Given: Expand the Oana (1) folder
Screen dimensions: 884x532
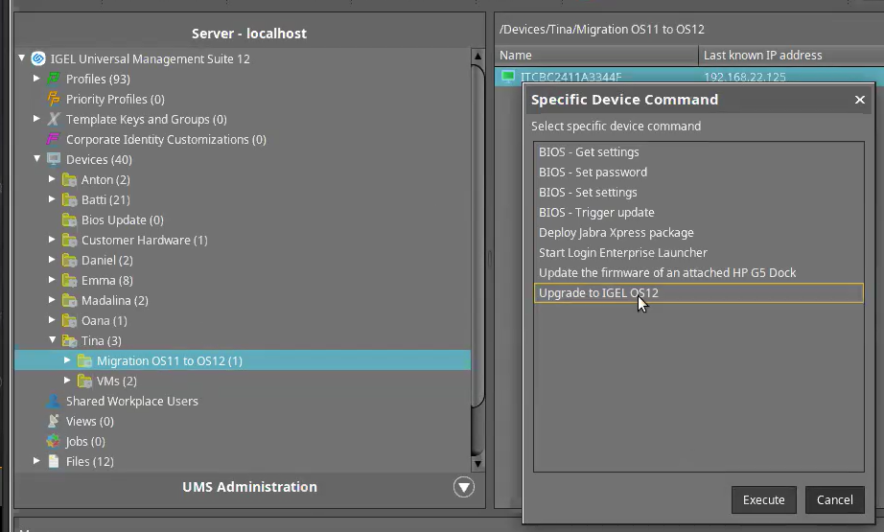Looking at the screenshot, I should 52,320.
